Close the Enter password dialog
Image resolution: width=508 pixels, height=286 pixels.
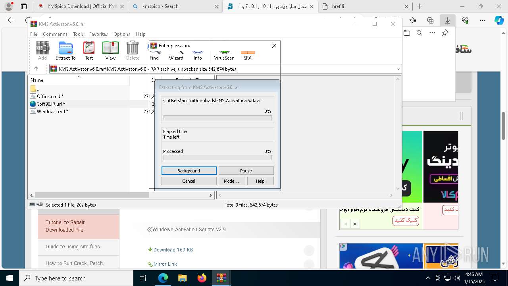274,46
